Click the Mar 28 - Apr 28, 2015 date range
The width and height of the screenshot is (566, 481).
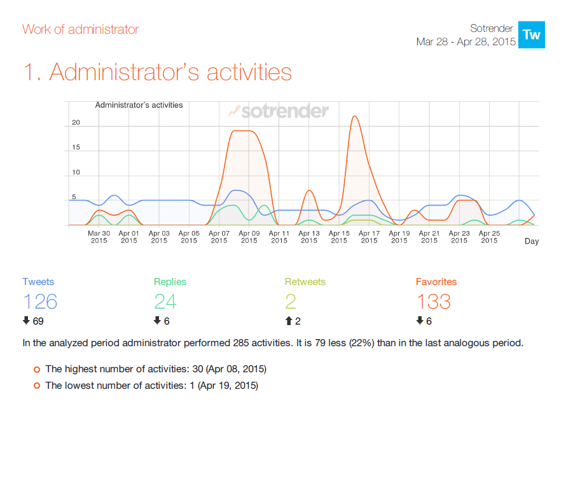click(x=466, y=42)
